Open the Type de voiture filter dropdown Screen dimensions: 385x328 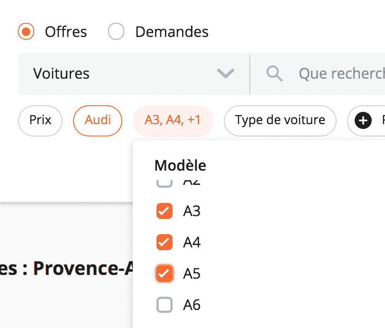point(280,121)
